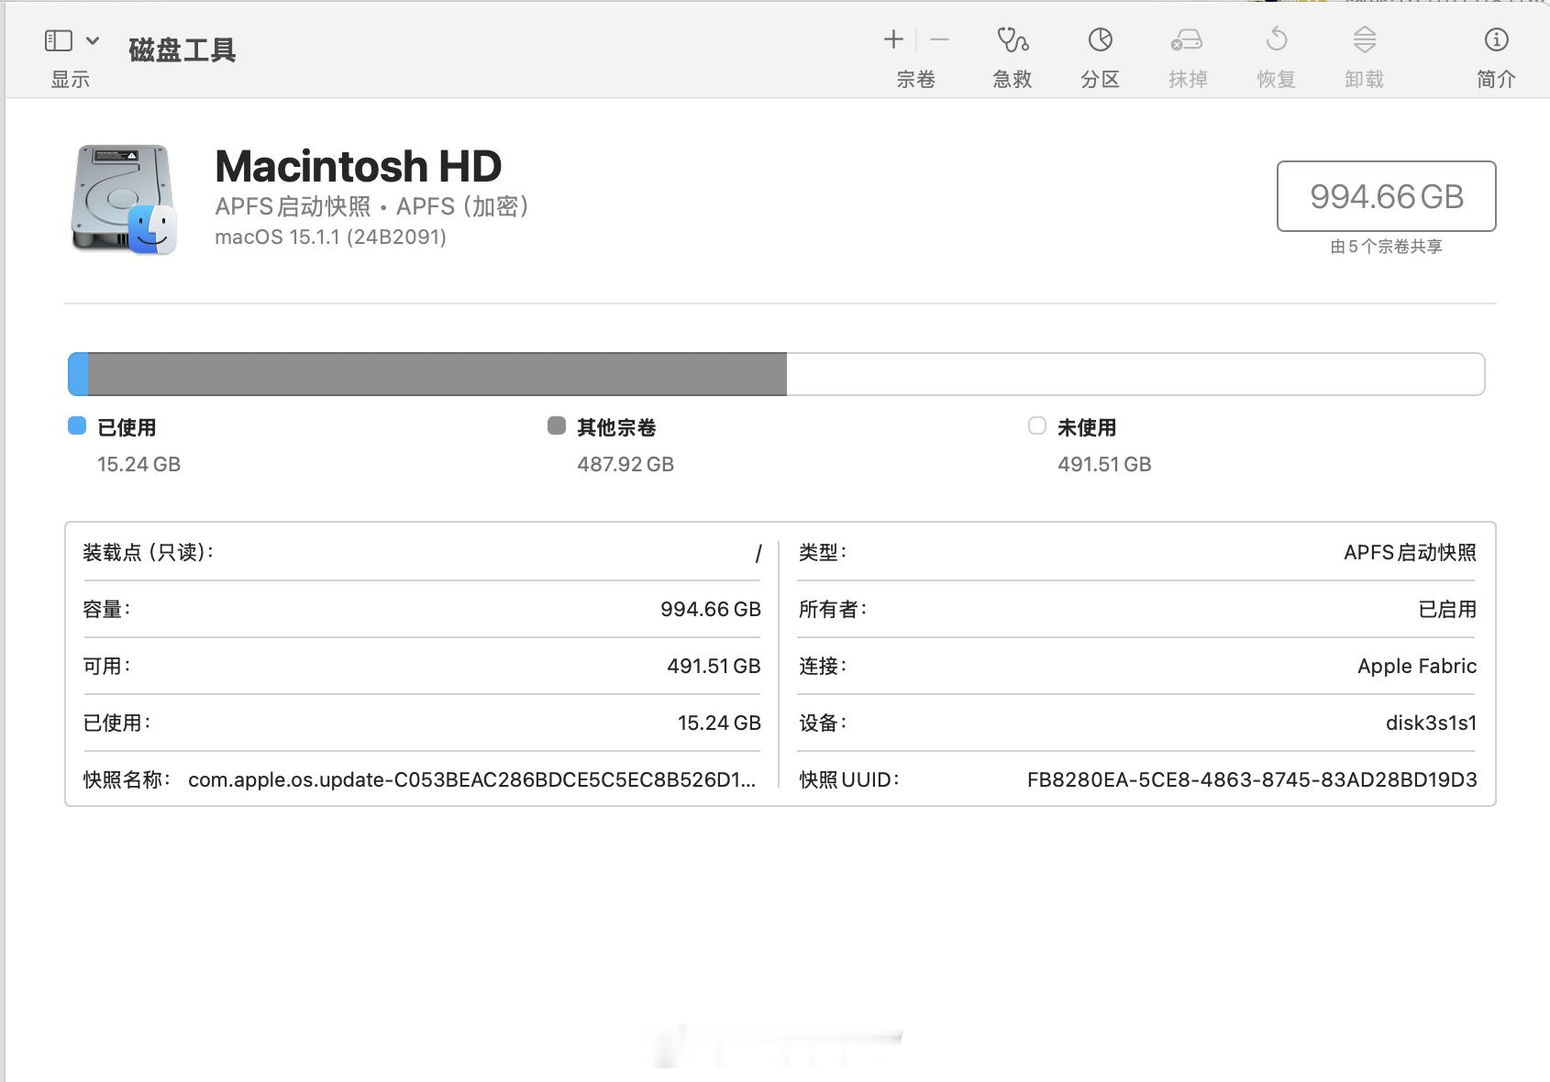Screen dimensions: 1550x1082
Task: Click the 491.51 GB value in 可用 row
Action: (x=714, y=666)
